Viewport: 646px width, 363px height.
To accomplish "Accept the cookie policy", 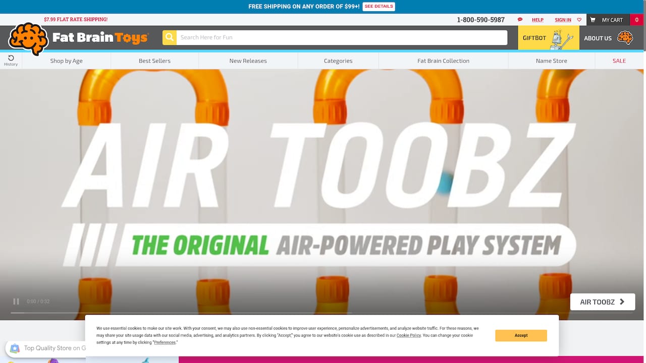I will click(520, 335).
